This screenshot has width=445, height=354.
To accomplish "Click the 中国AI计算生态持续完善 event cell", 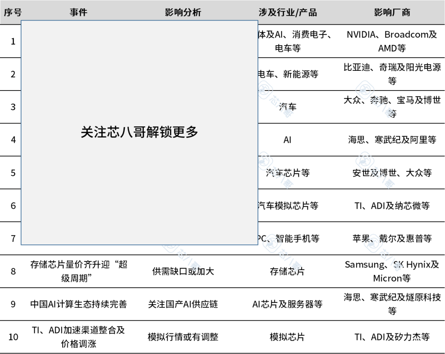I will coord(78,304).
